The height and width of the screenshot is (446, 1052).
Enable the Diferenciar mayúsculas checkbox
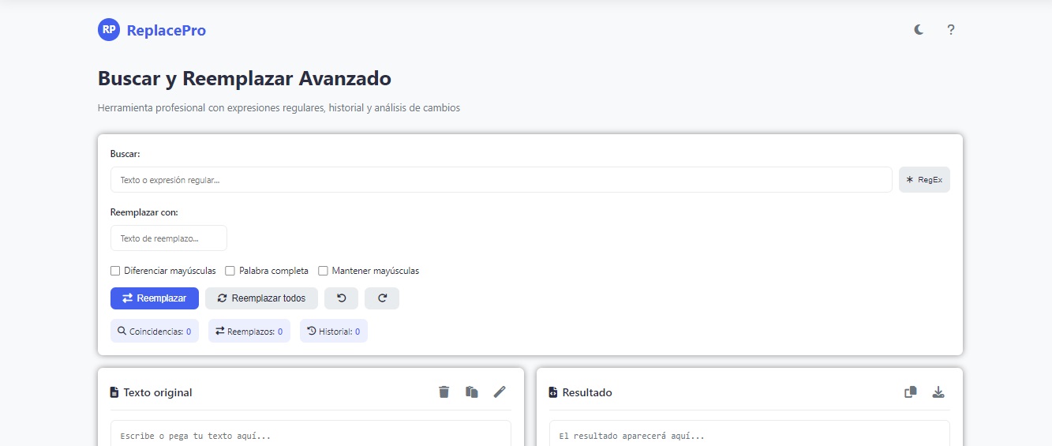(x=115, y=271)
